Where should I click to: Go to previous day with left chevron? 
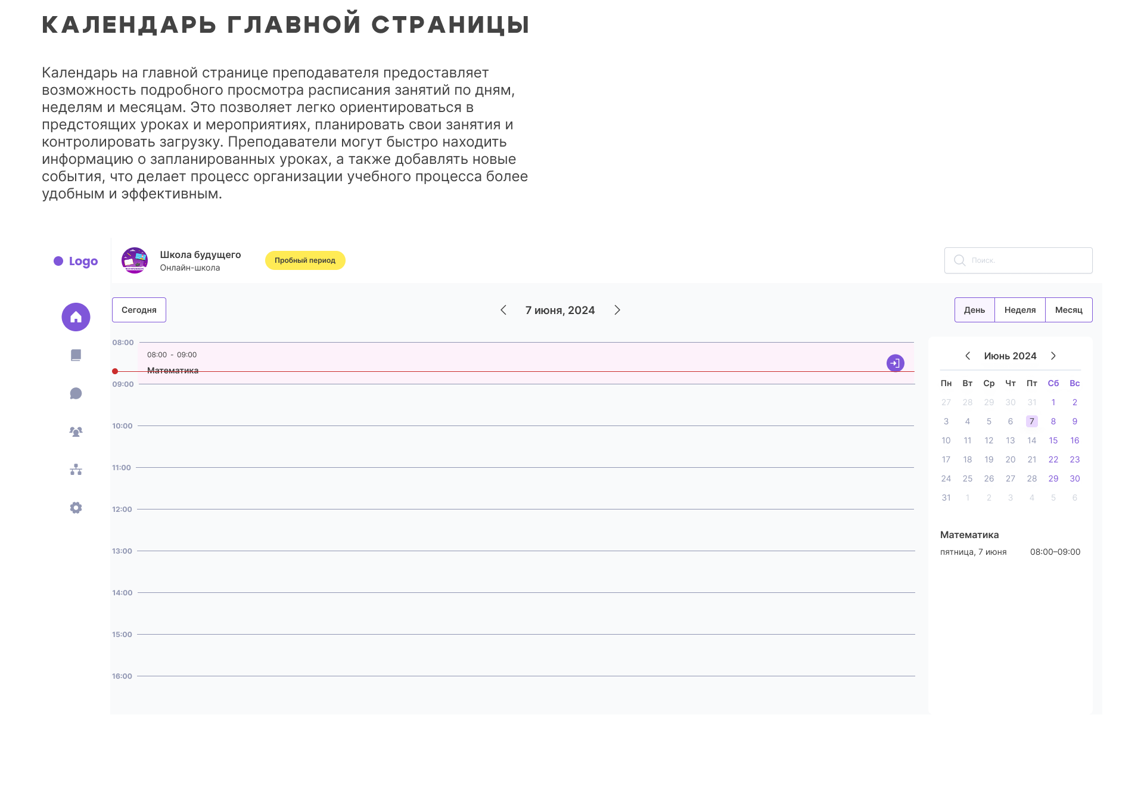(503, 310)
